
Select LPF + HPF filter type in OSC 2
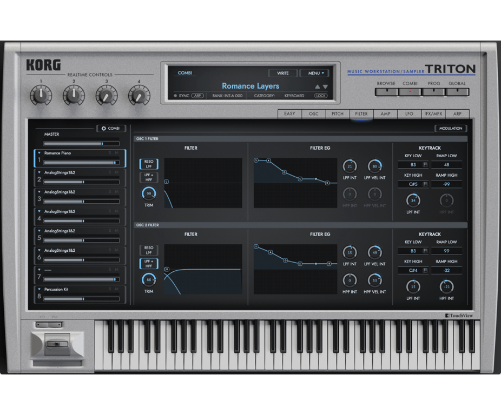pos(149,264)
